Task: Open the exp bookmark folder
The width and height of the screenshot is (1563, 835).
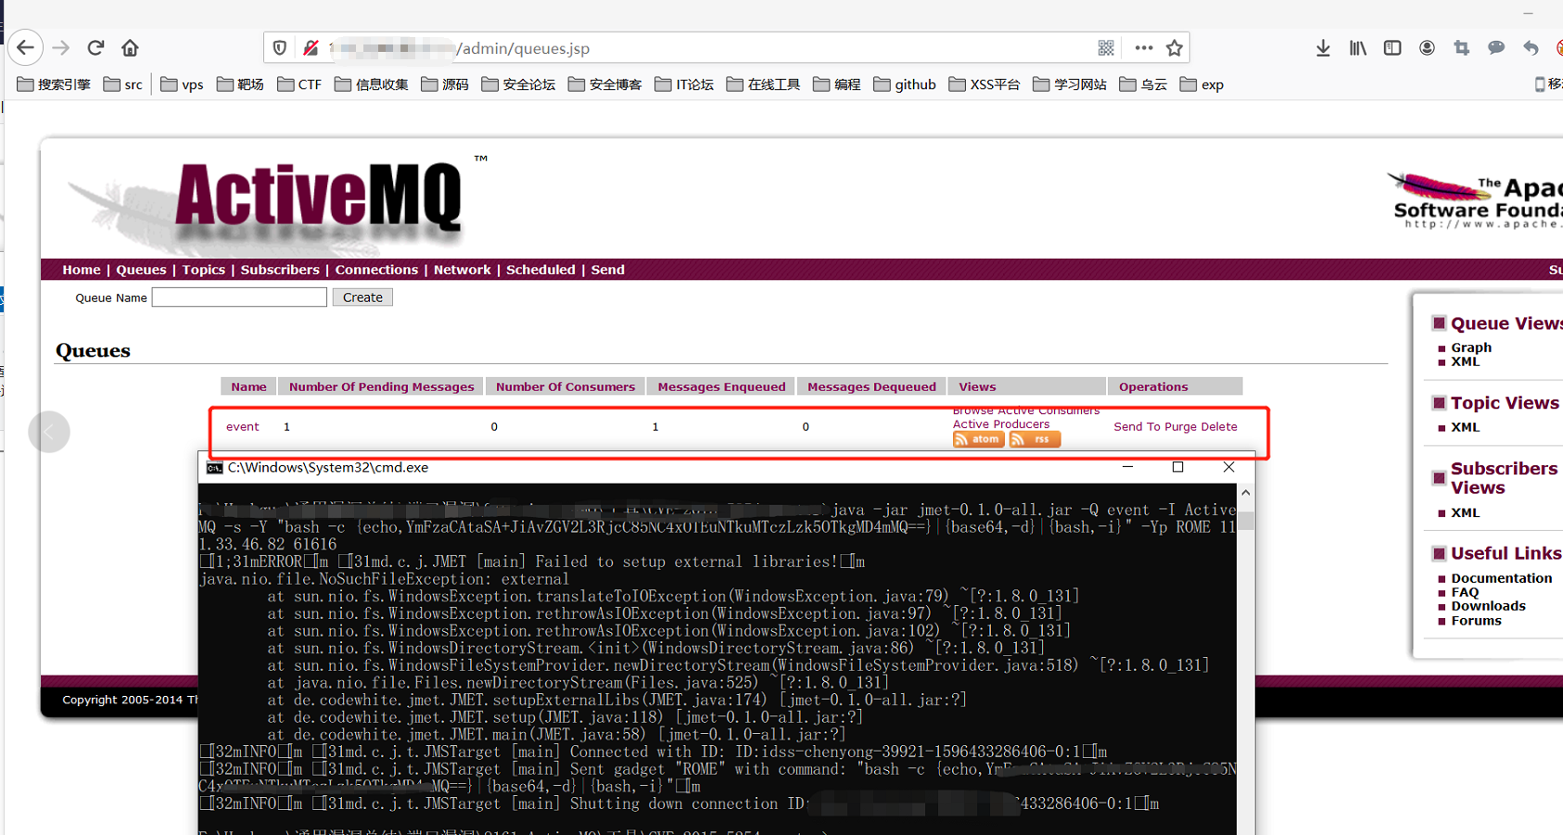Action: pos(1201,84)
